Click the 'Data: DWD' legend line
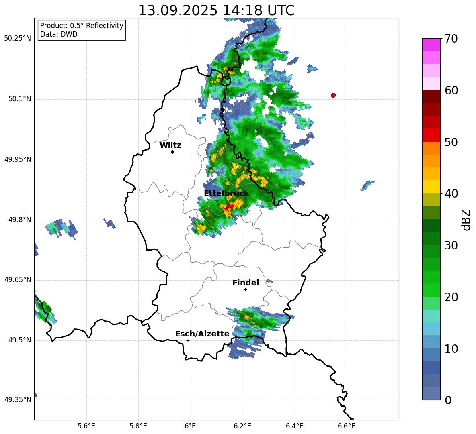The image size is (476, 434). pos(59,34)
